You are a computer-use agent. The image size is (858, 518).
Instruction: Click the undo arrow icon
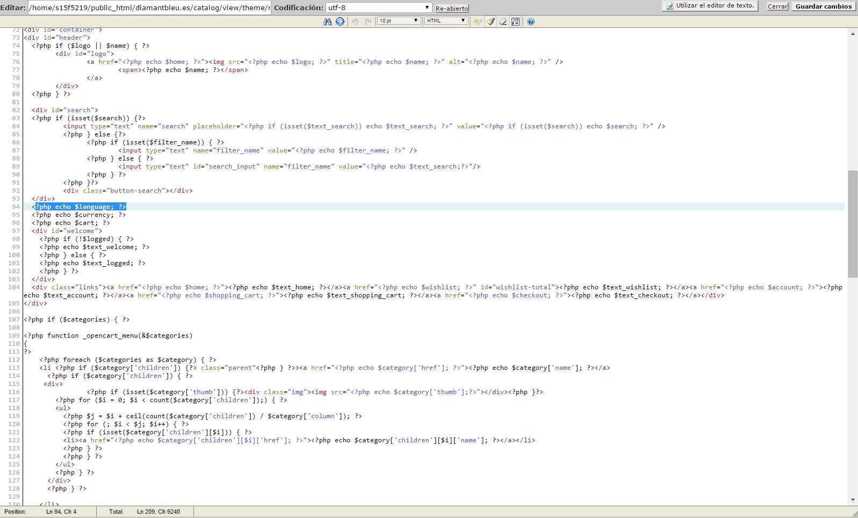click(x=355, y=21)
